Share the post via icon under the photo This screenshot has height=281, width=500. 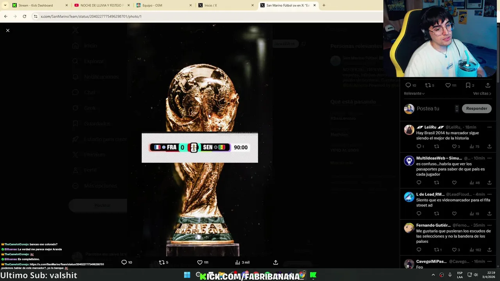pyautogui.click(x=275, y=262)
